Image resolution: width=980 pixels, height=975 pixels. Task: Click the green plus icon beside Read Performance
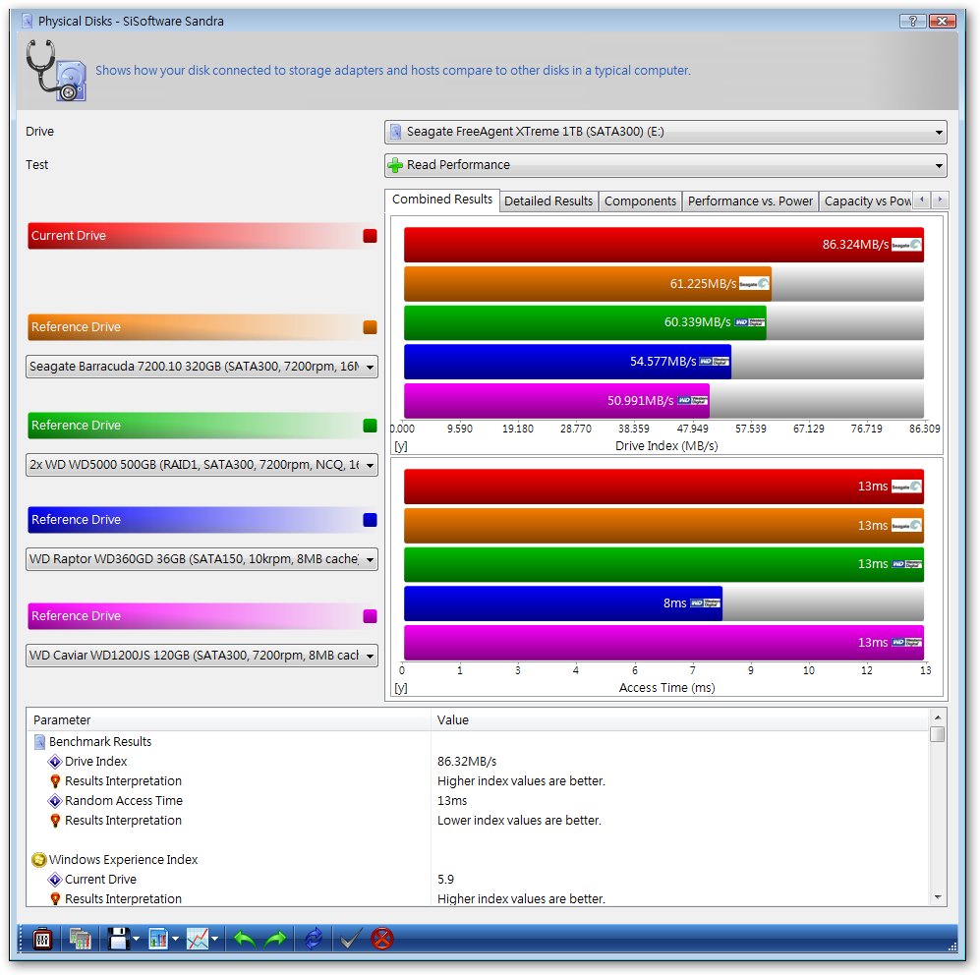[395, 166]
